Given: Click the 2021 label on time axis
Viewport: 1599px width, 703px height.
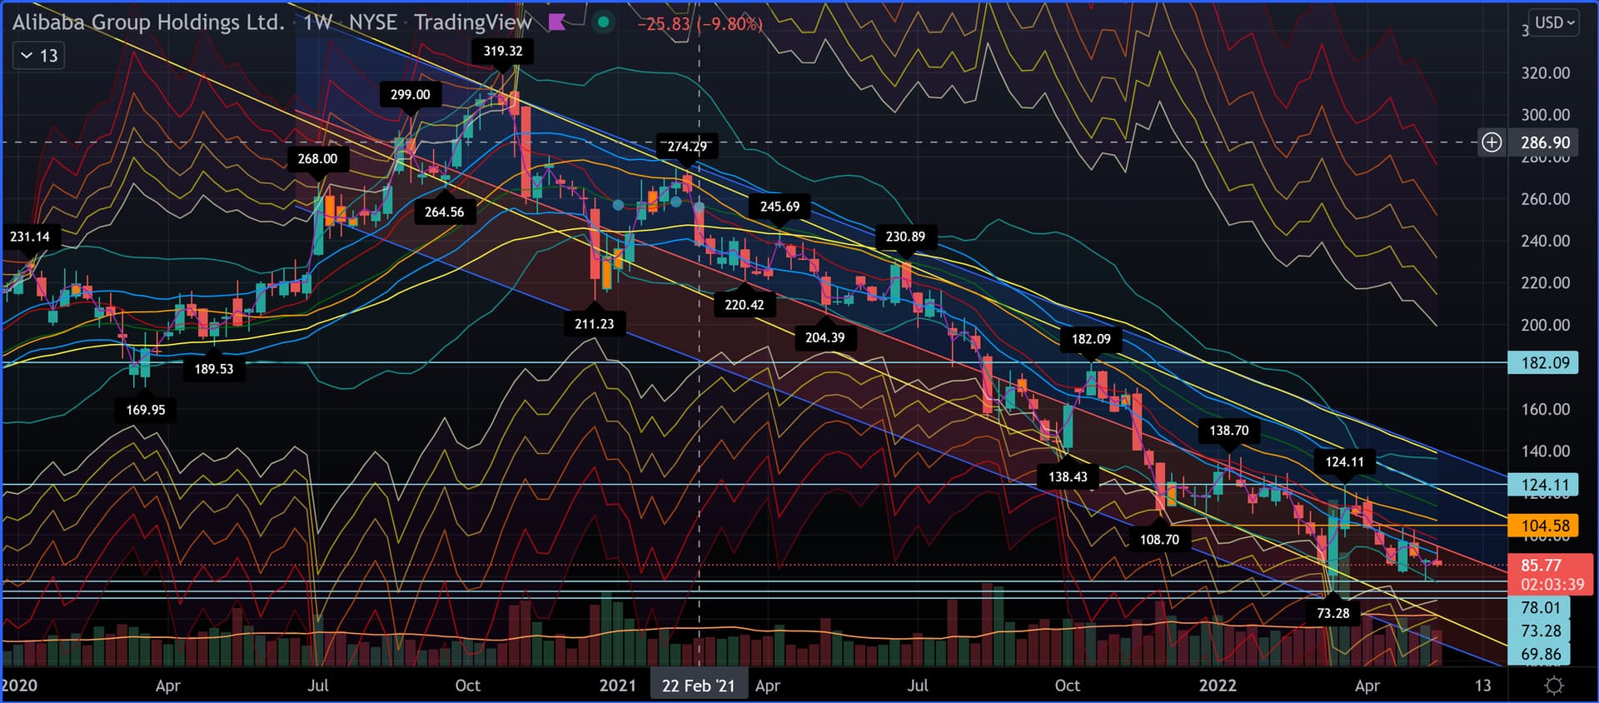Looking at the screenshot, I should [x=617, y=686].
